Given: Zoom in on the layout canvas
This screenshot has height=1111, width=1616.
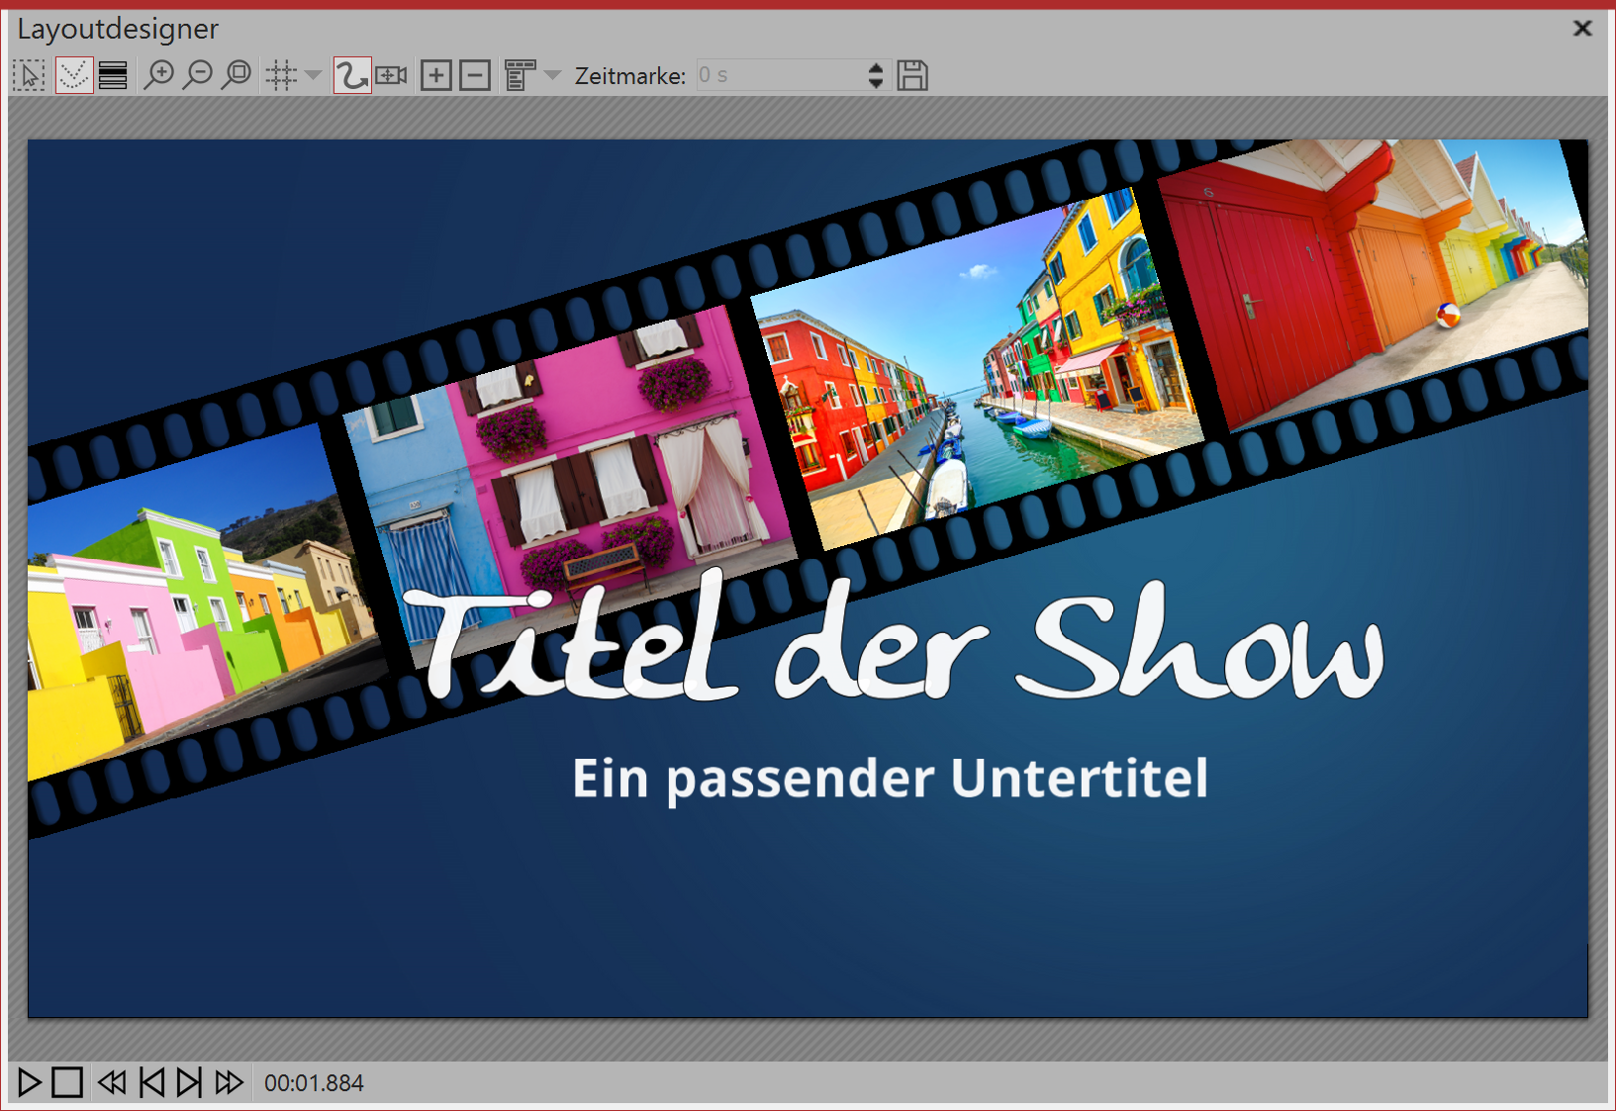Looking at the screenshot, I should (x=161, y=74).
